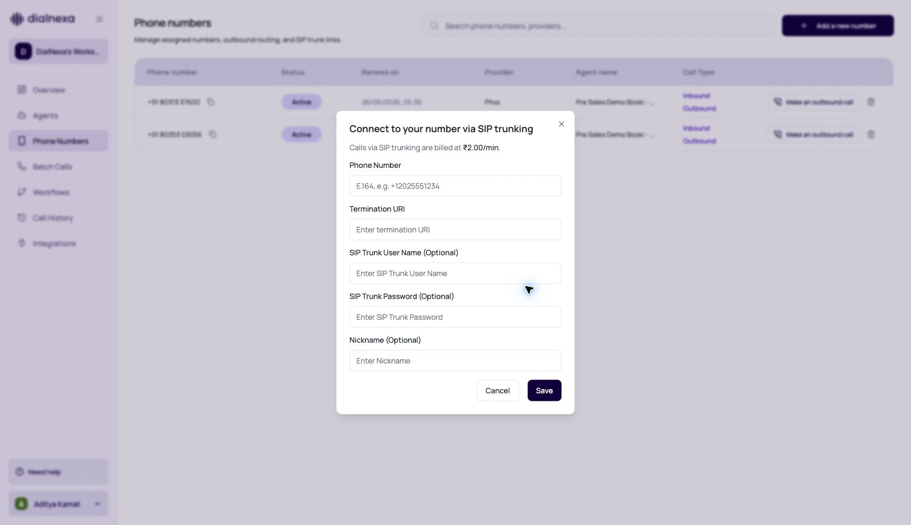Screen dimensions: 911x525
Task: Click Inbound link in second number row
Action: [696, 128]
